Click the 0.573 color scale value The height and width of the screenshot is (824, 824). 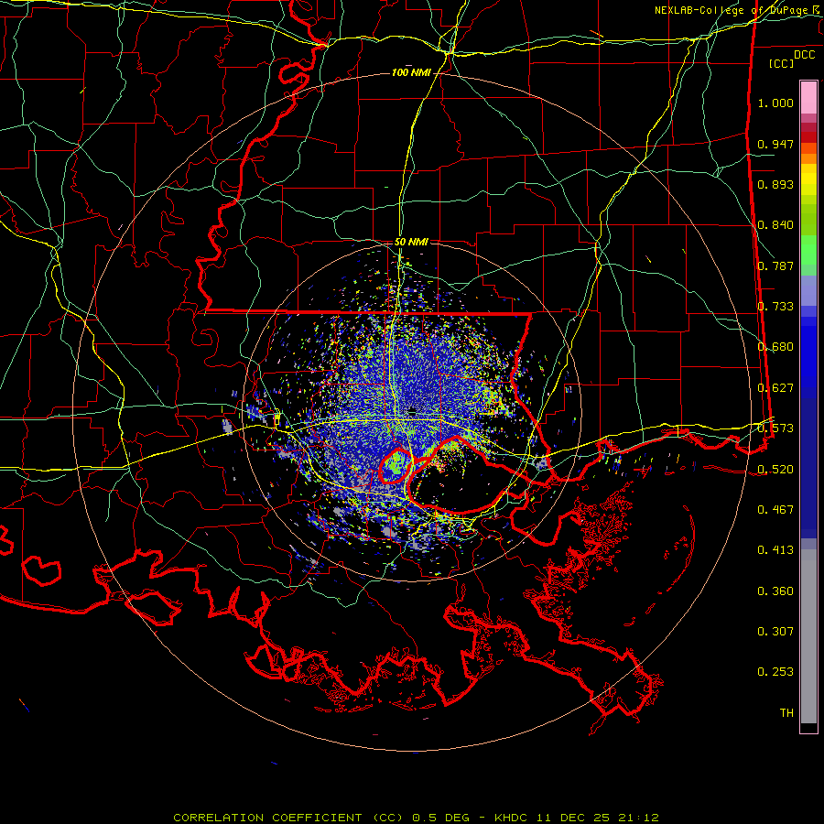click(775, 428)
